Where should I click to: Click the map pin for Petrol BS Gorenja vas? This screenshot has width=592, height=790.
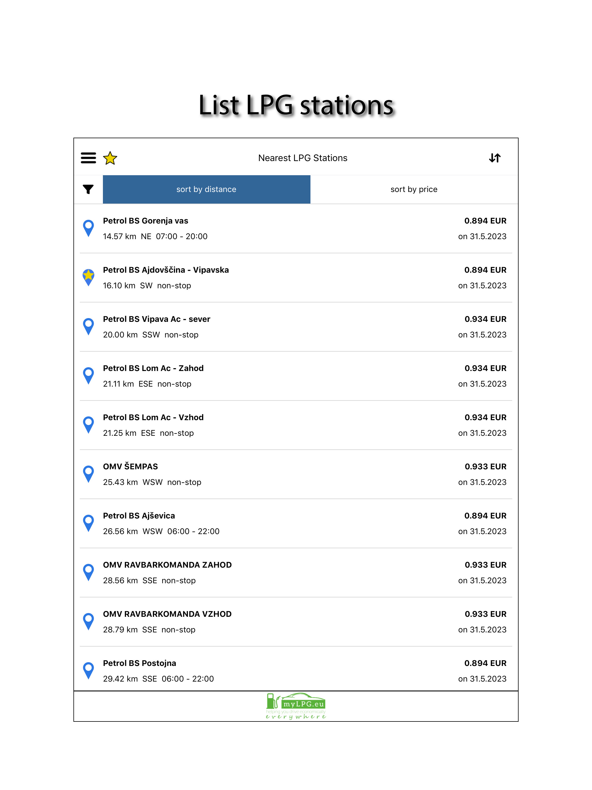pyautogui.click(x=88, y=228)
